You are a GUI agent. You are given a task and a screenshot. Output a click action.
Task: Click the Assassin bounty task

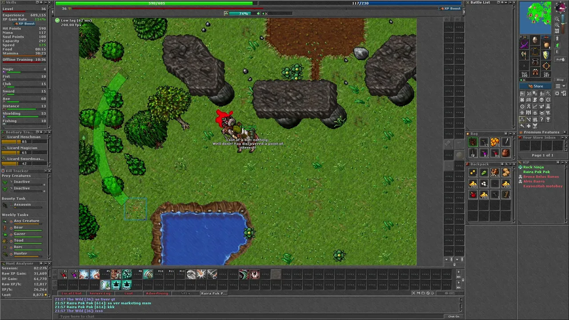point(22,205)
